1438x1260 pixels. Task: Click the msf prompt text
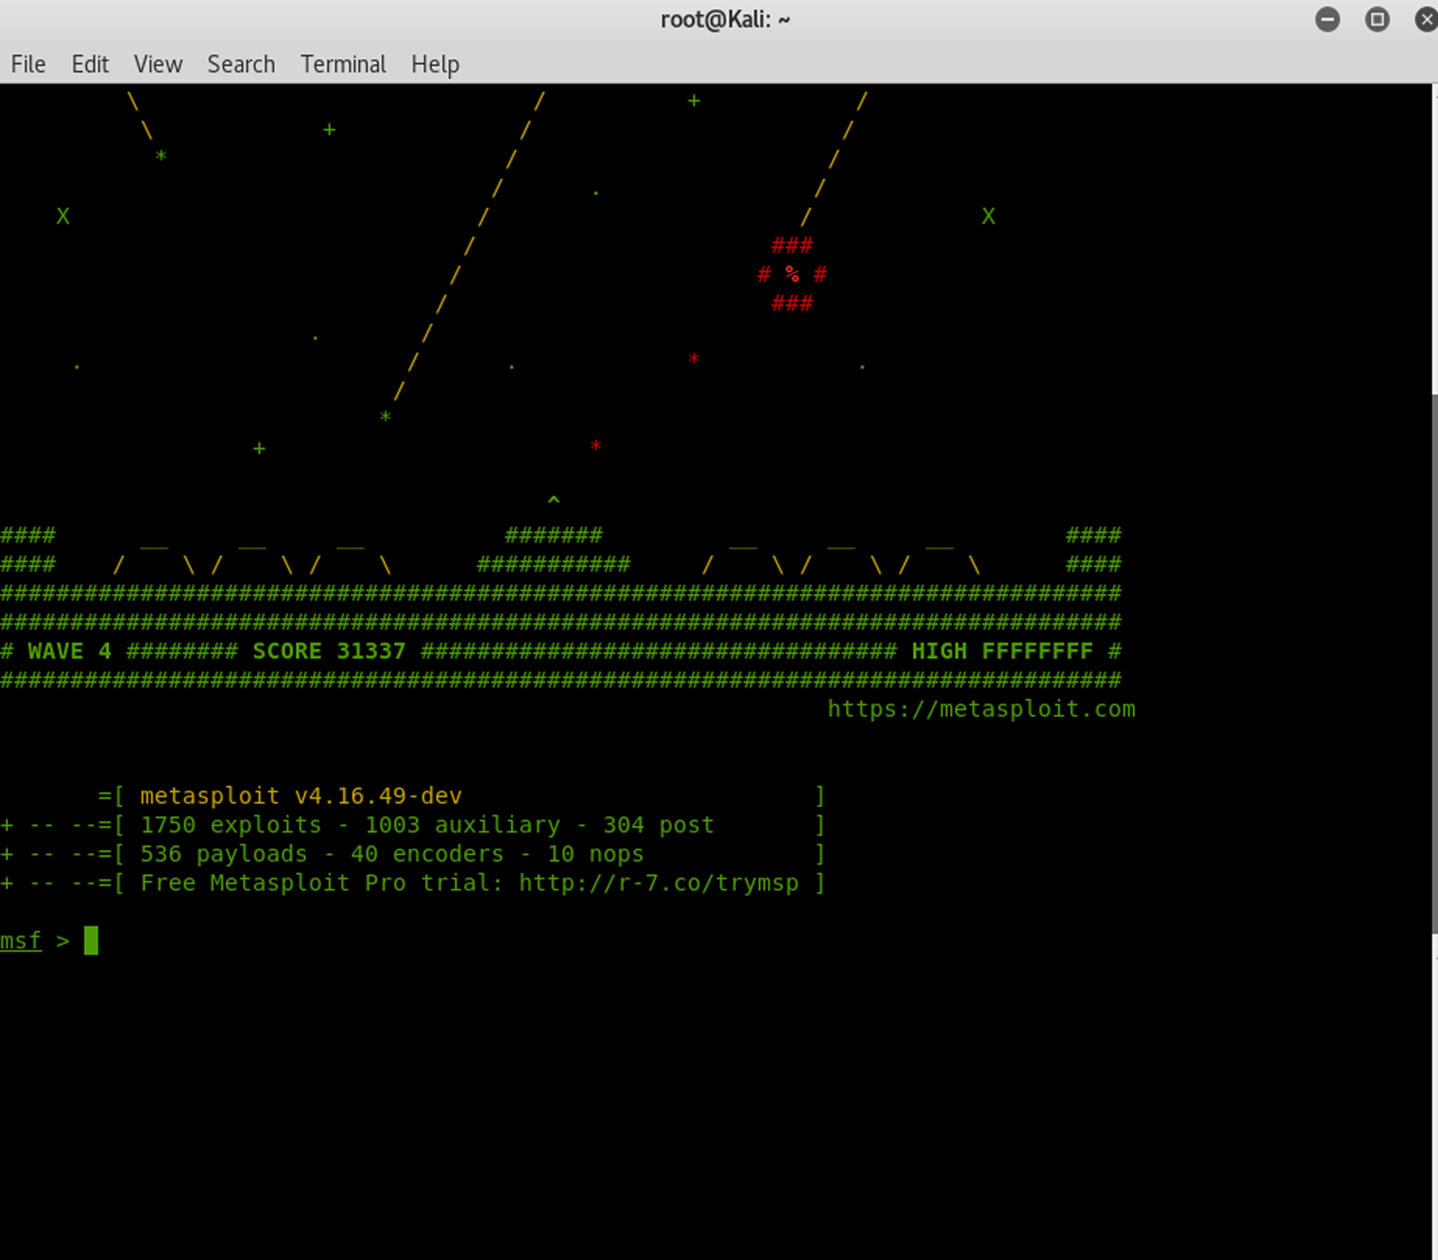tap(21, 941)
